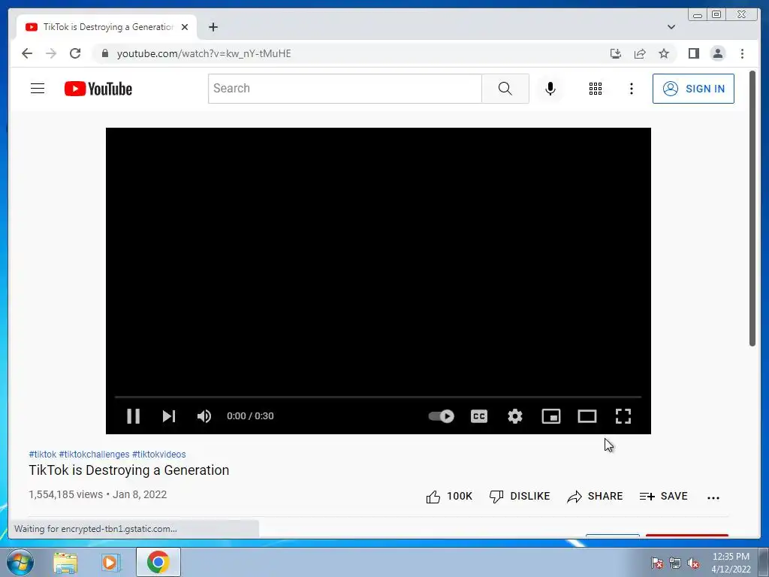
Task: Open the Windows Start menu
Action: click(x=20, y=562)
